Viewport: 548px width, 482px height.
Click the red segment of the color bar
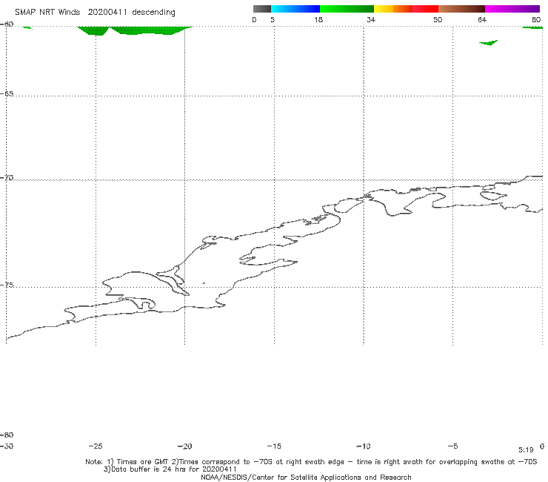click(x=425, y=9)
